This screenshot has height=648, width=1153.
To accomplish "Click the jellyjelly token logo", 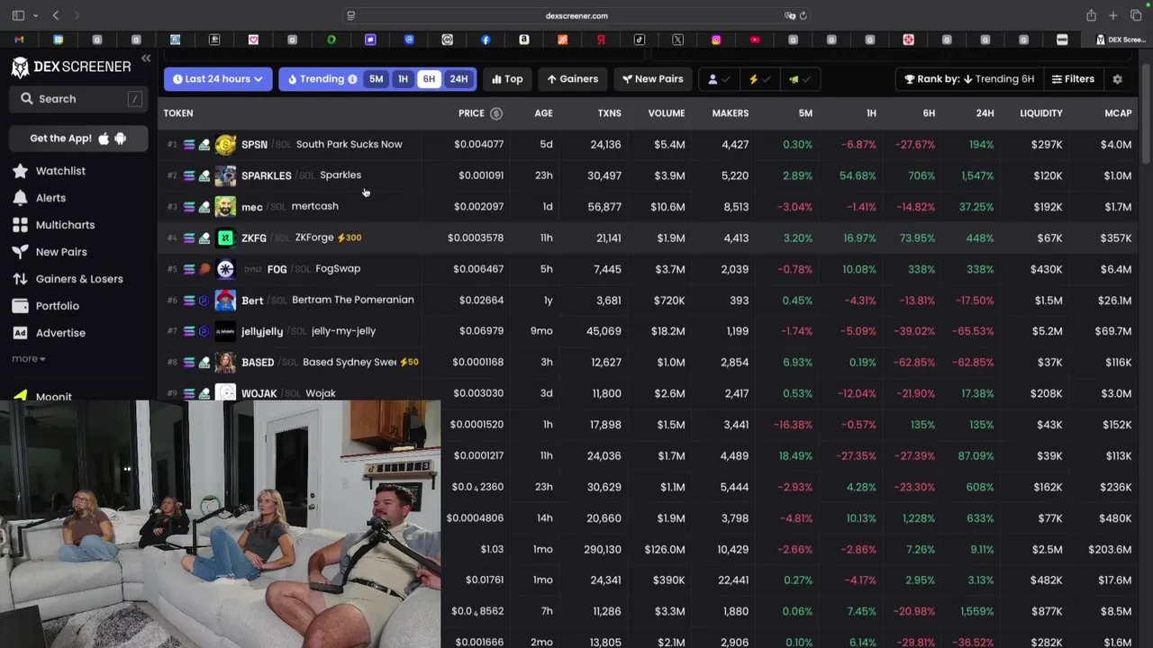I will (x=225, y=331).
